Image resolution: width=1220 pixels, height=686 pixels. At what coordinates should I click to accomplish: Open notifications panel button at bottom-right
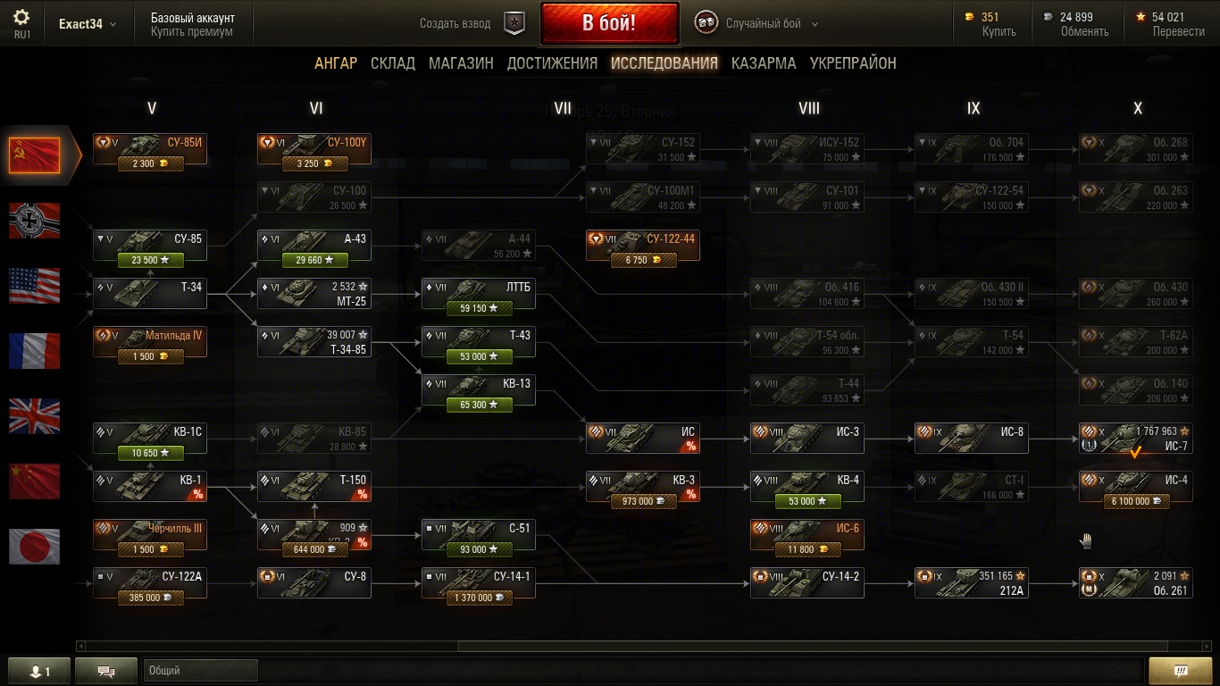1180,671
